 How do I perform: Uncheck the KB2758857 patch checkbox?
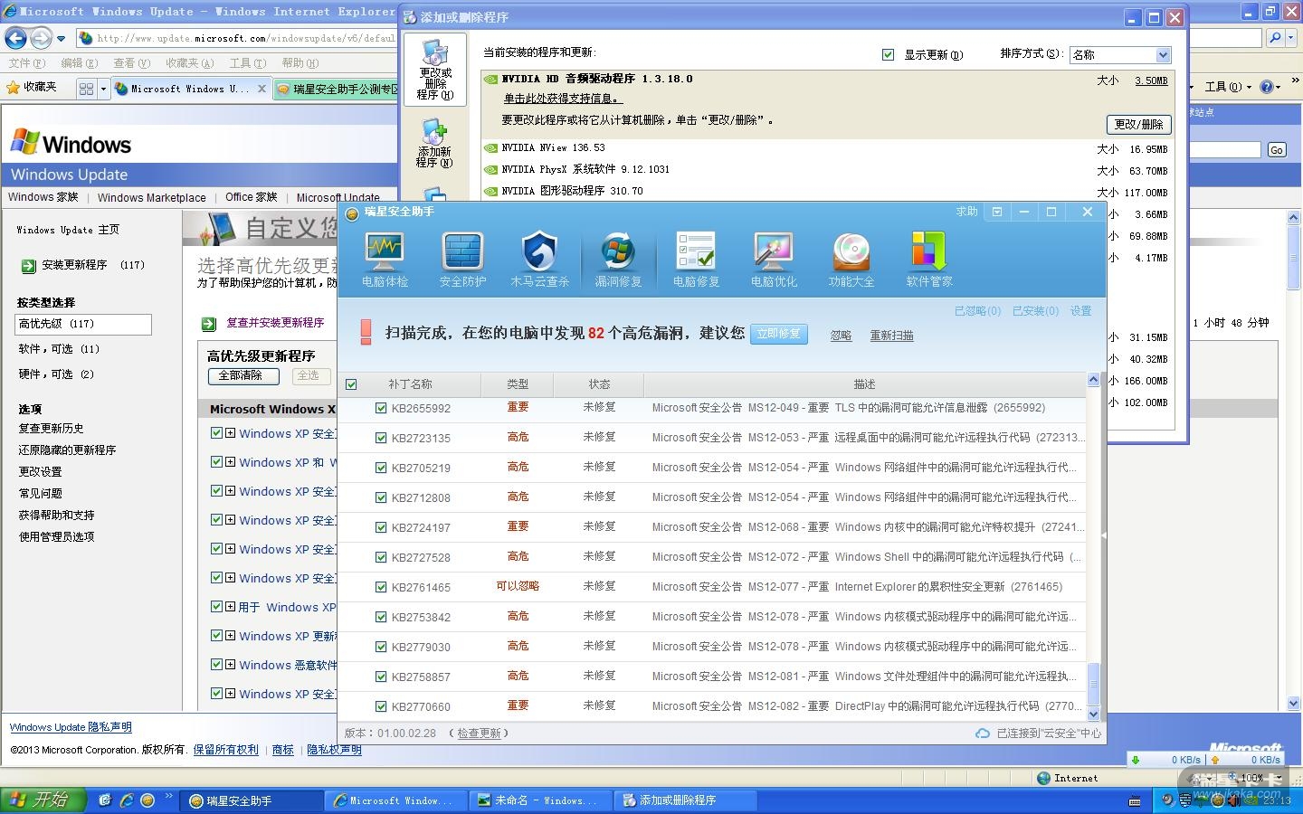[x=381, y=677]
